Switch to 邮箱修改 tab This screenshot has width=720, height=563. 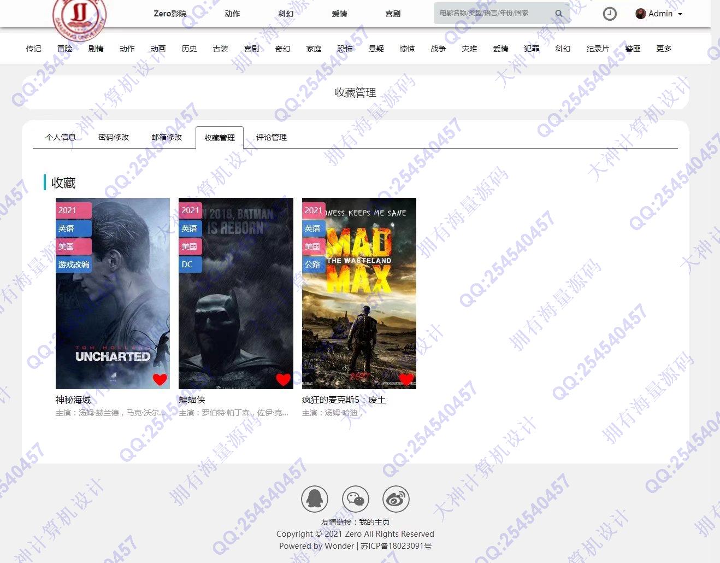(167, 137)
